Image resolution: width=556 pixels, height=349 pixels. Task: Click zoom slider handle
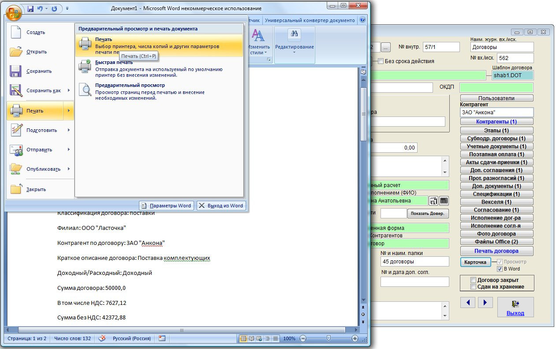coord(328,338)
